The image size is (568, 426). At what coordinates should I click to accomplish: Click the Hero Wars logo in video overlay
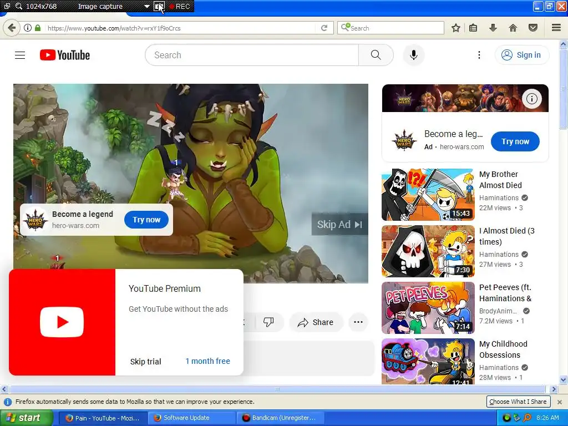(x=35, y=220)
